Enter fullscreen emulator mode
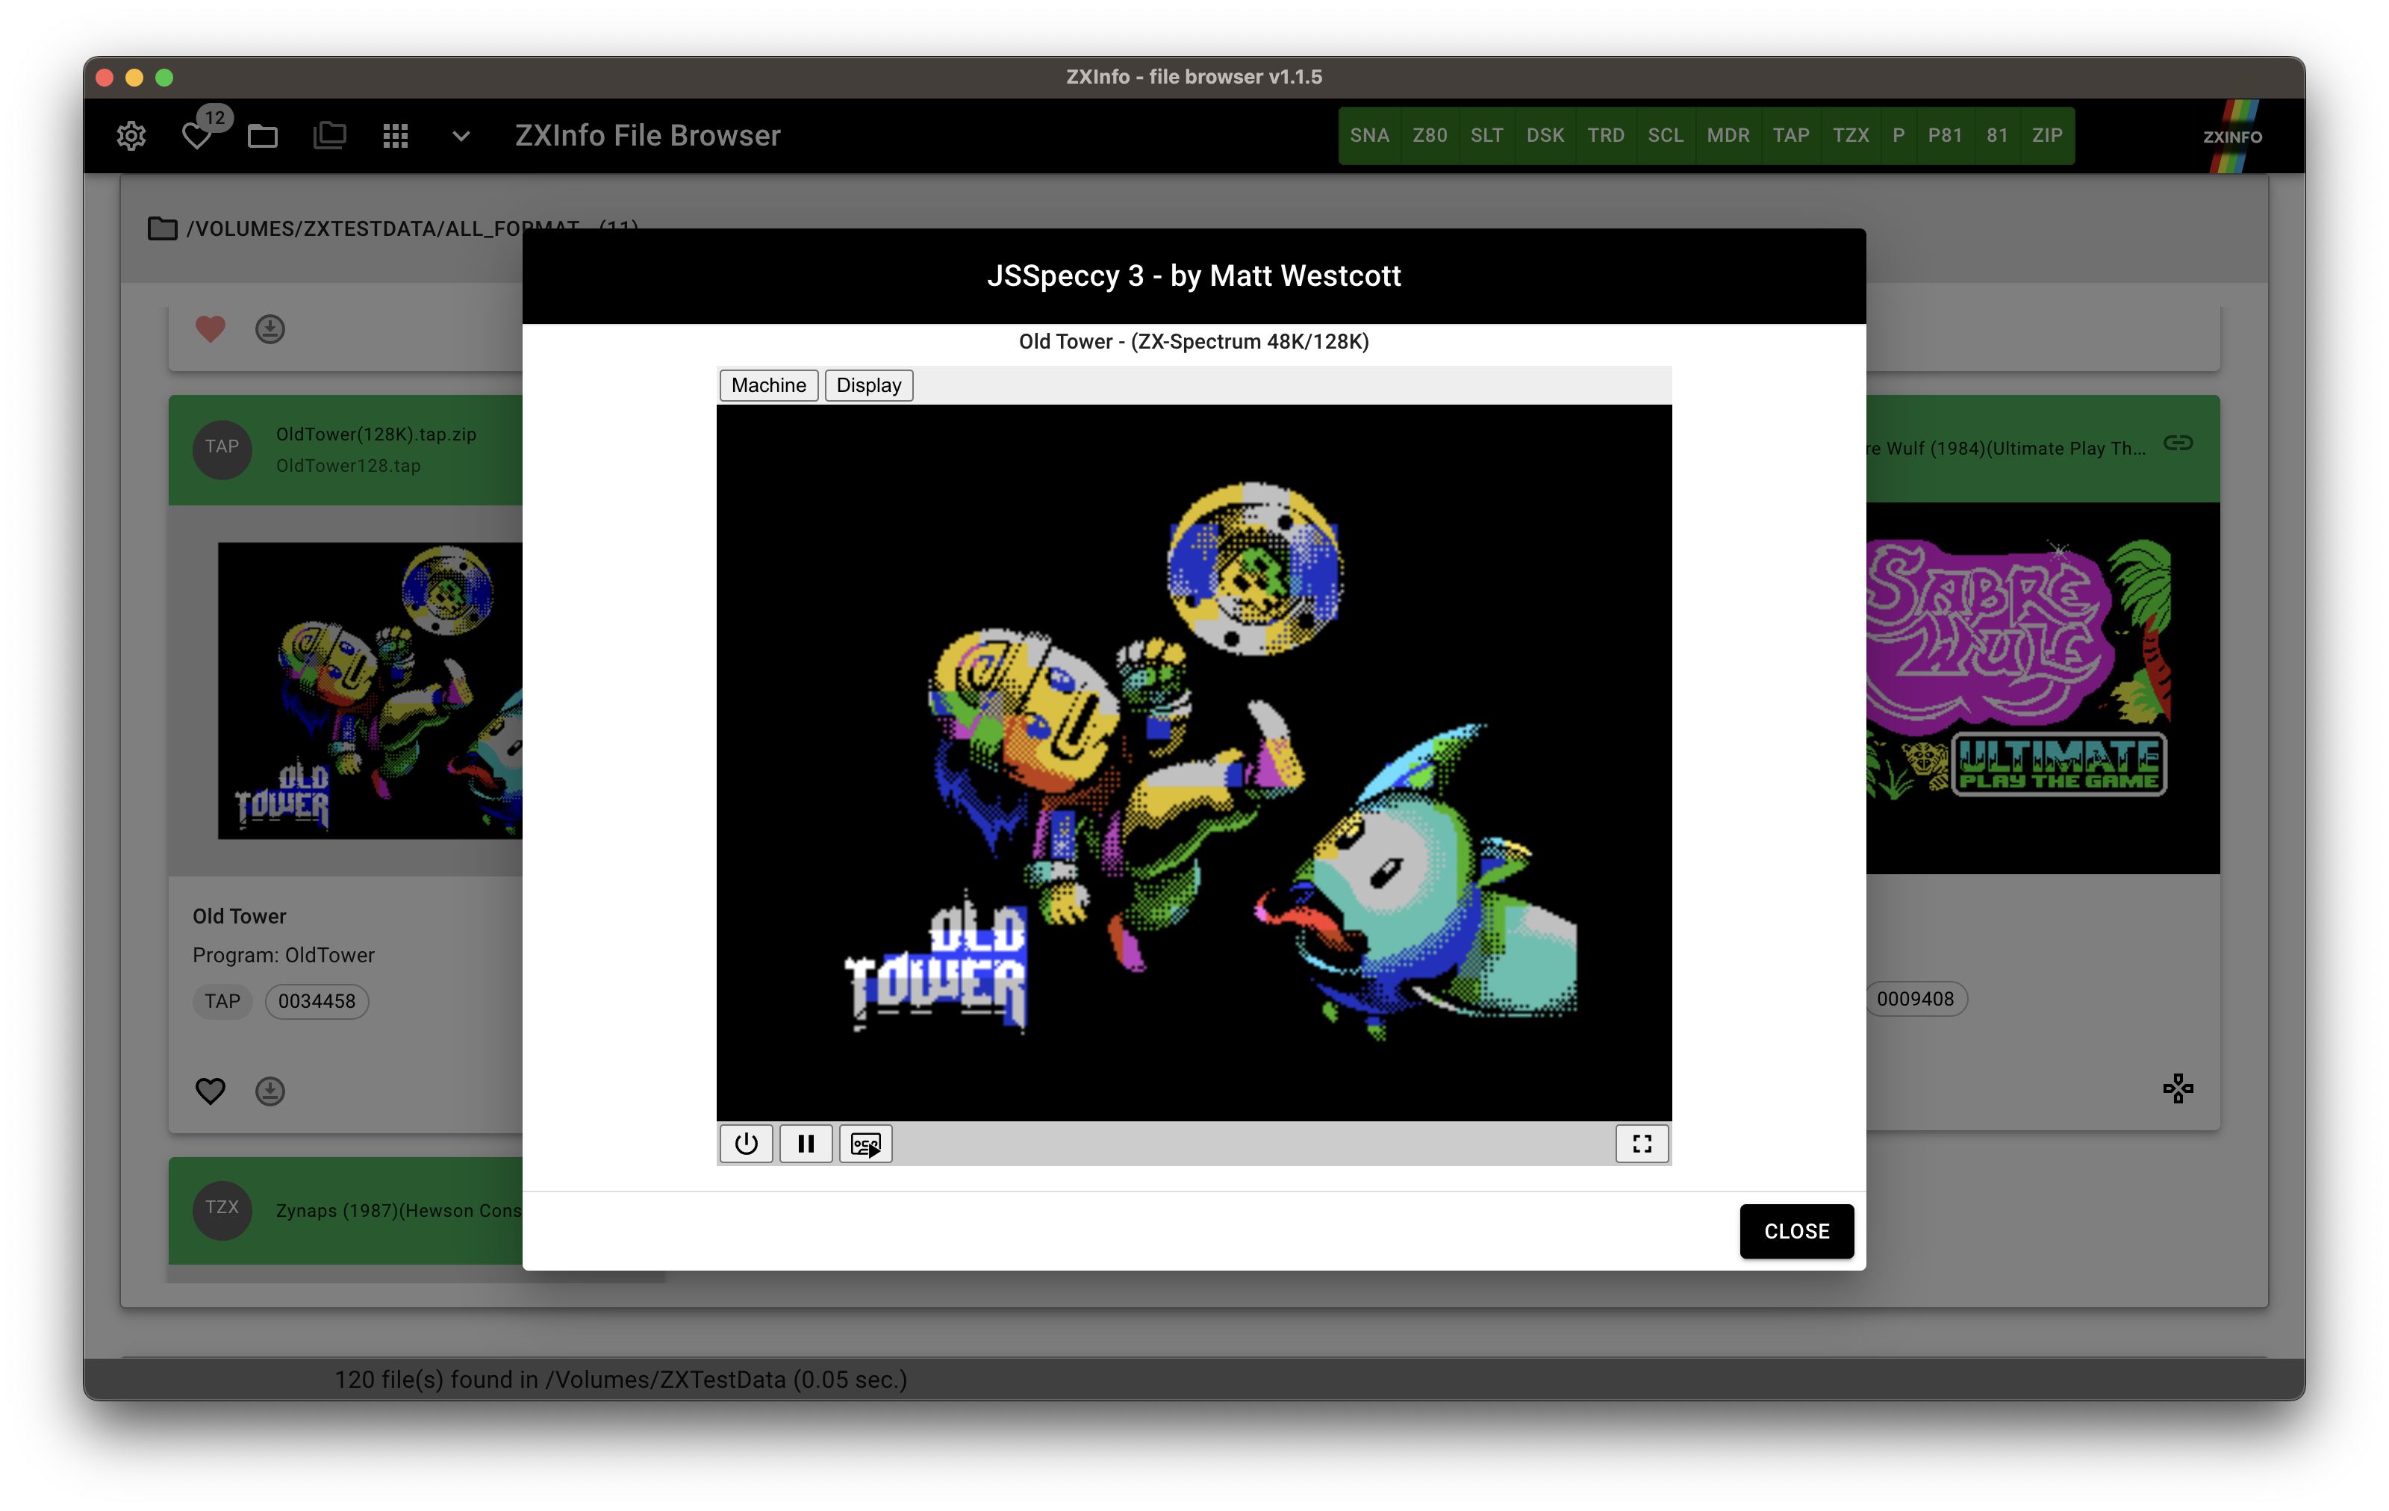2389x1511 pixels. point(1642,1144)
